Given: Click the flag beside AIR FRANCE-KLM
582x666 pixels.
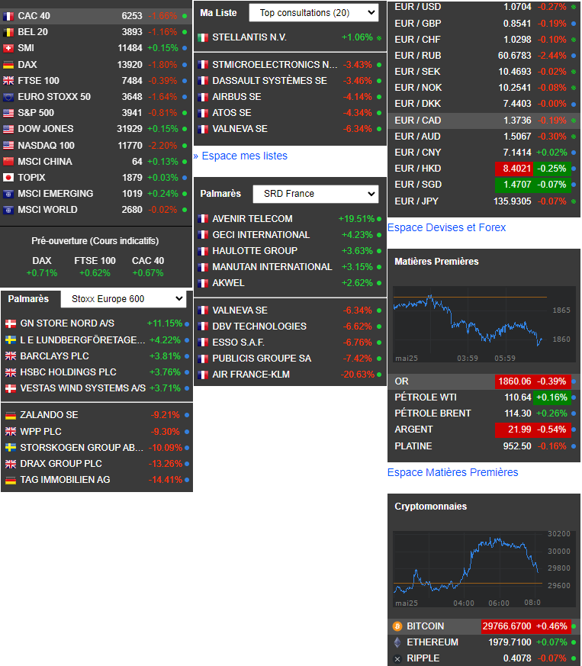Looking at the screenshot, I should [203, 375].
